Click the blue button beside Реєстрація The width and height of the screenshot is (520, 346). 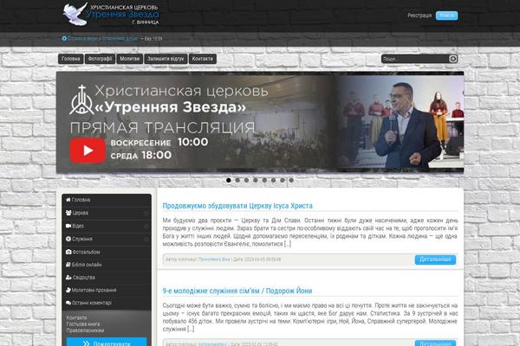(446, 16)
